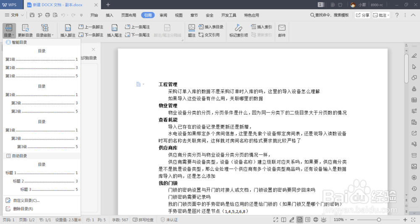Viewport: 420px width, 224px height.
Task: Click the 分享 share button
Action: [362, 15]
